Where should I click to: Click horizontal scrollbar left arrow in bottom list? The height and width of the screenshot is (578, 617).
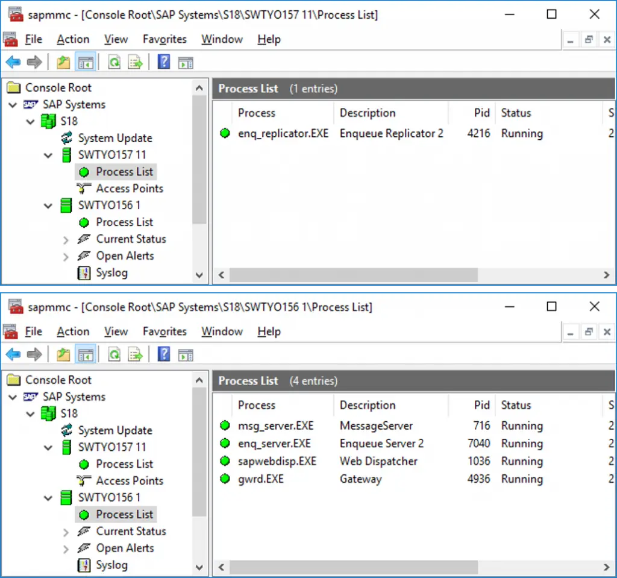click(222, 567)
